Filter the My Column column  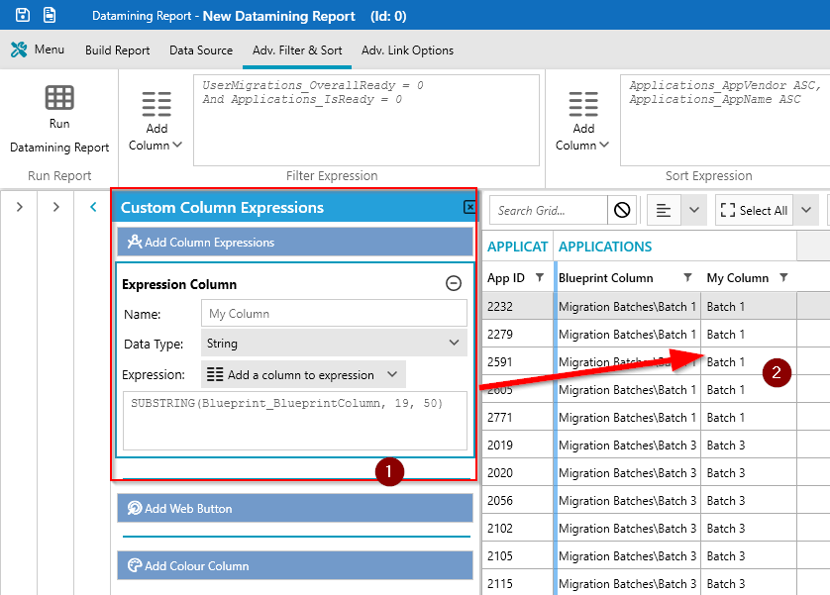coord(784,277)
